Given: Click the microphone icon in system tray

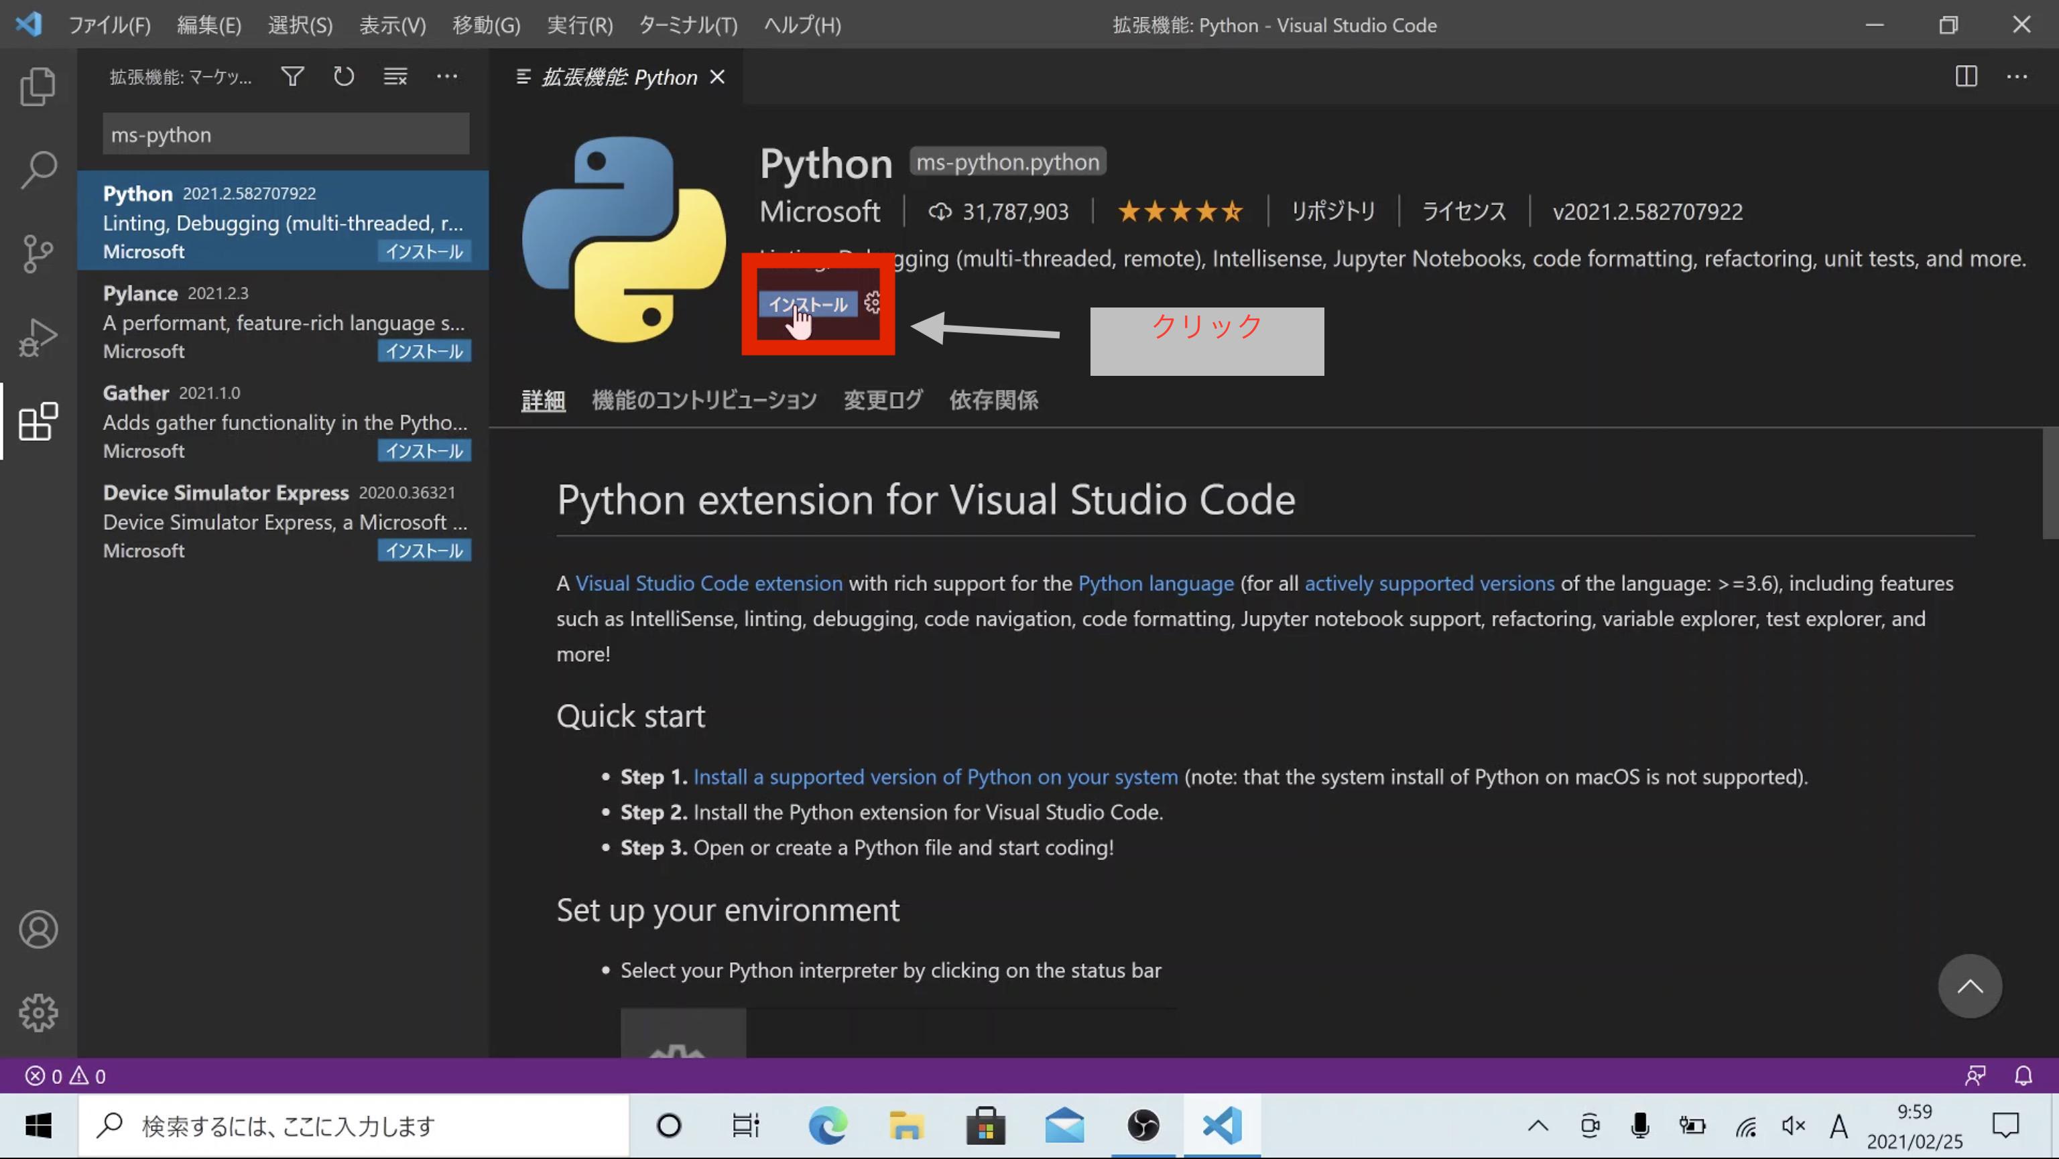Looking at the screenshot, I should [1639, 1126].
